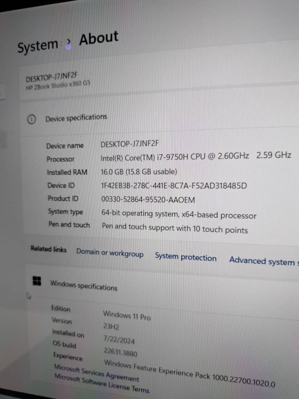
Task: Click the About page heading
Action: click(99, 38)
